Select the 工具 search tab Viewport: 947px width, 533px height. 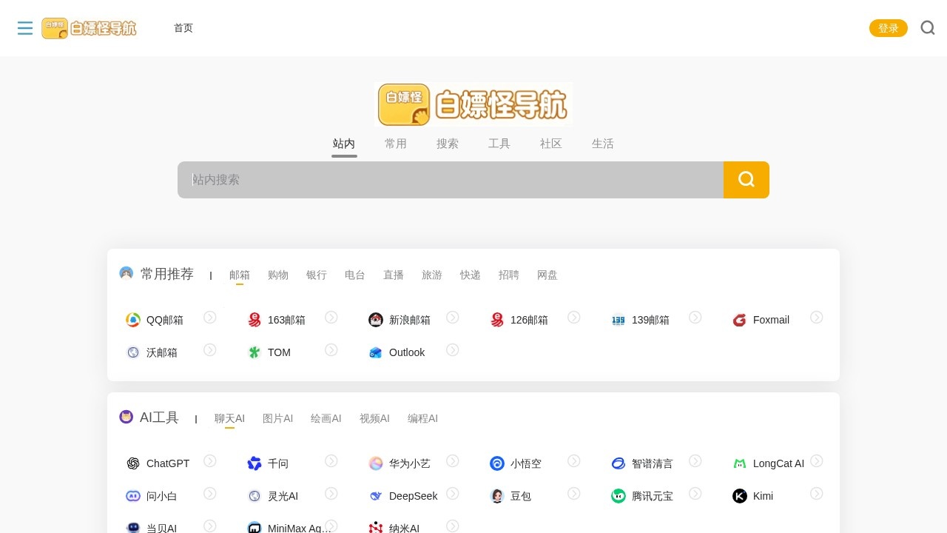coord(499,144)
